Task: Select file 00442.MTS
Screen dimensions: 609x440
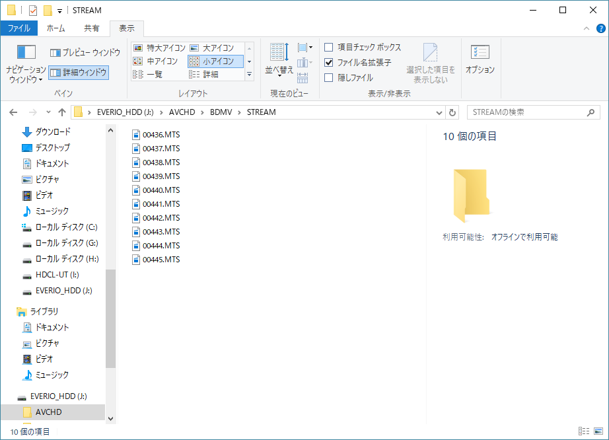Action: click(x=156, y=218)
